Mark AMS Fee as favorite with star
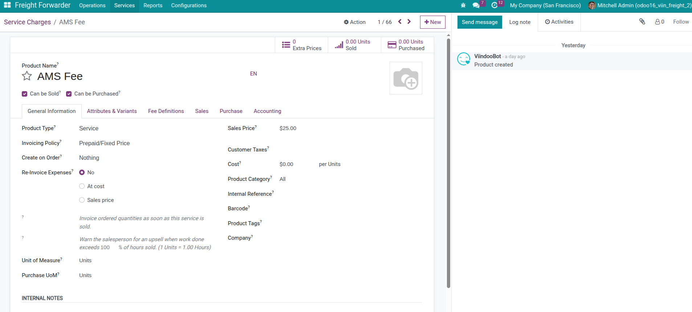 27,76
